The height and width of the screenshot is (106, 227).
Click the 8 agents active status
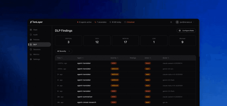pyautogui.click(x=84, y=22)
